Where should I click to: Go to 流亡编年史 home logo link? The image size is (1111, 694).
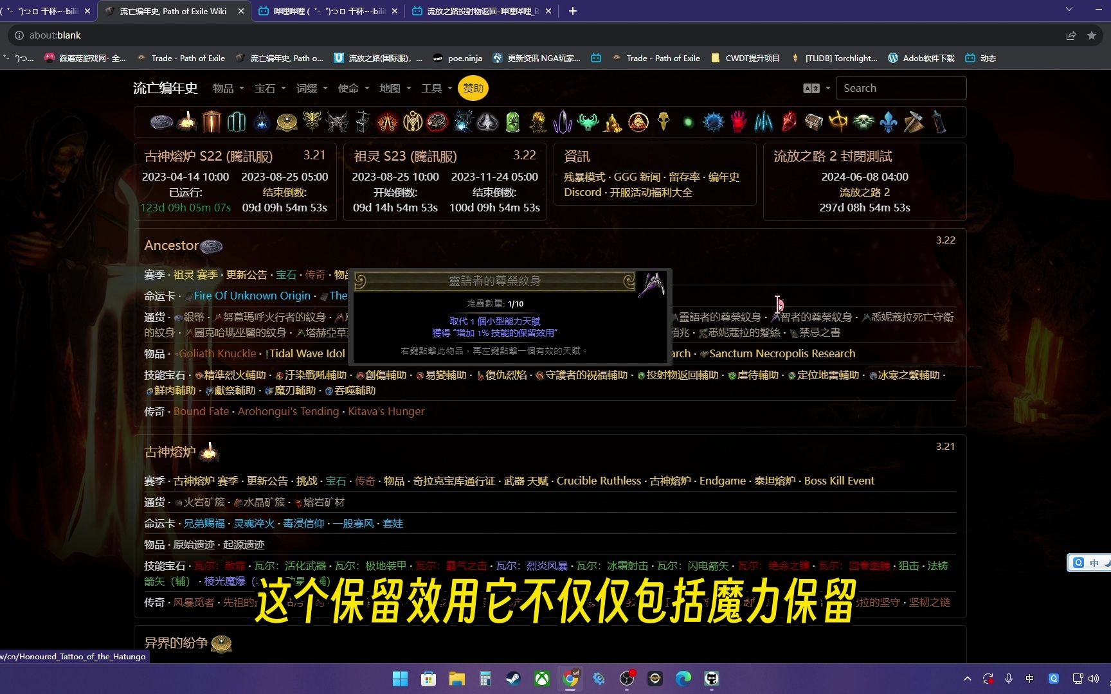[x=165, y=88]
